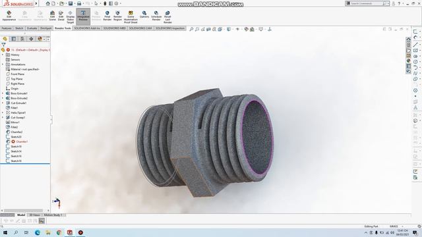The height and width of the screenshot is (237, 422).
Task: Open the 3D Views tab
Action: 34,215
